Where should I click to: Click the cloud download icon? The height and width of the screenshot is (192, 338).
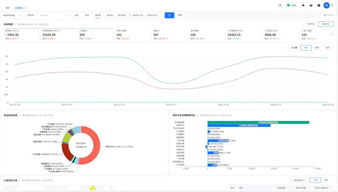tap(311, 5)
